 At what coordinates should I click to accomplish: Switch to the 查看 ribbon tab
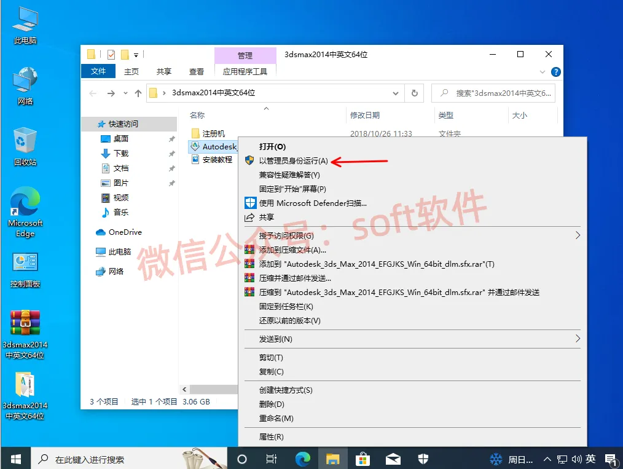[196, 71]
